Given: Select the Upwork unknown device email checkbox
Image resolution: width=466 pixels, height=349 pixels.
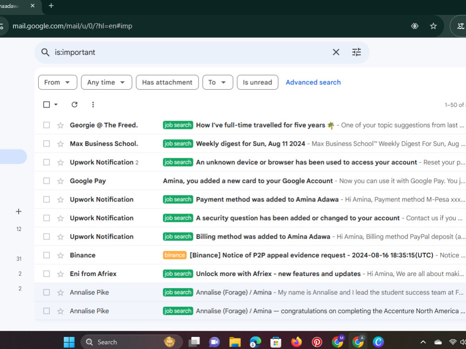Looking at the screenshot, I should pos(46,162).
